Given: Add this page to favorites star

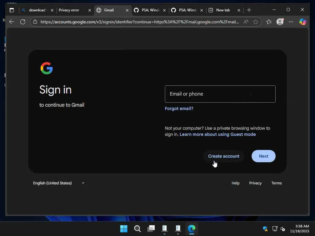Looking at the screenshot, I should (x=256, y=22).
